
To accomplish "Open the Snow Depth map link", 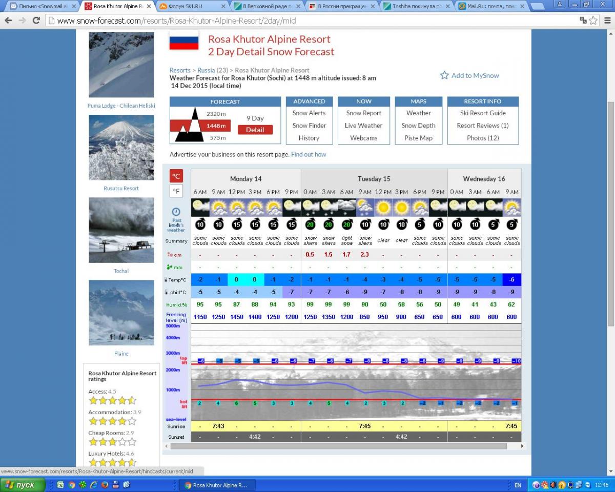I will click(419, 126).
